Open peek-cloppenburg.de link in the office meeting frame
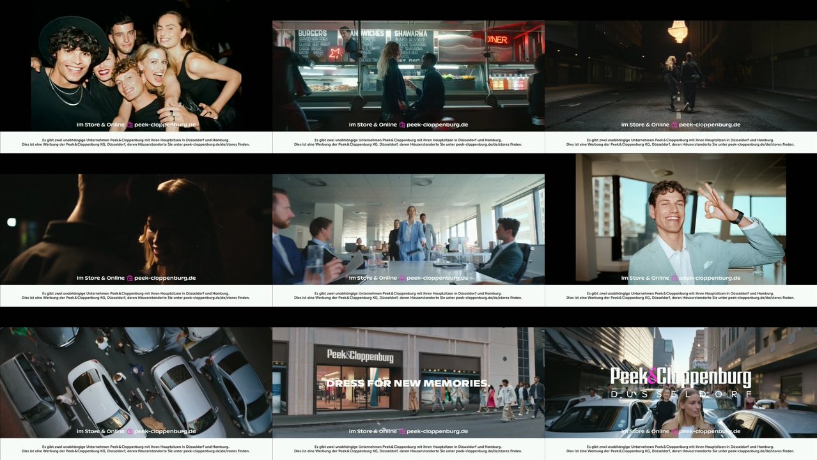This screenshot has width=817, height=460. [437, 279]
